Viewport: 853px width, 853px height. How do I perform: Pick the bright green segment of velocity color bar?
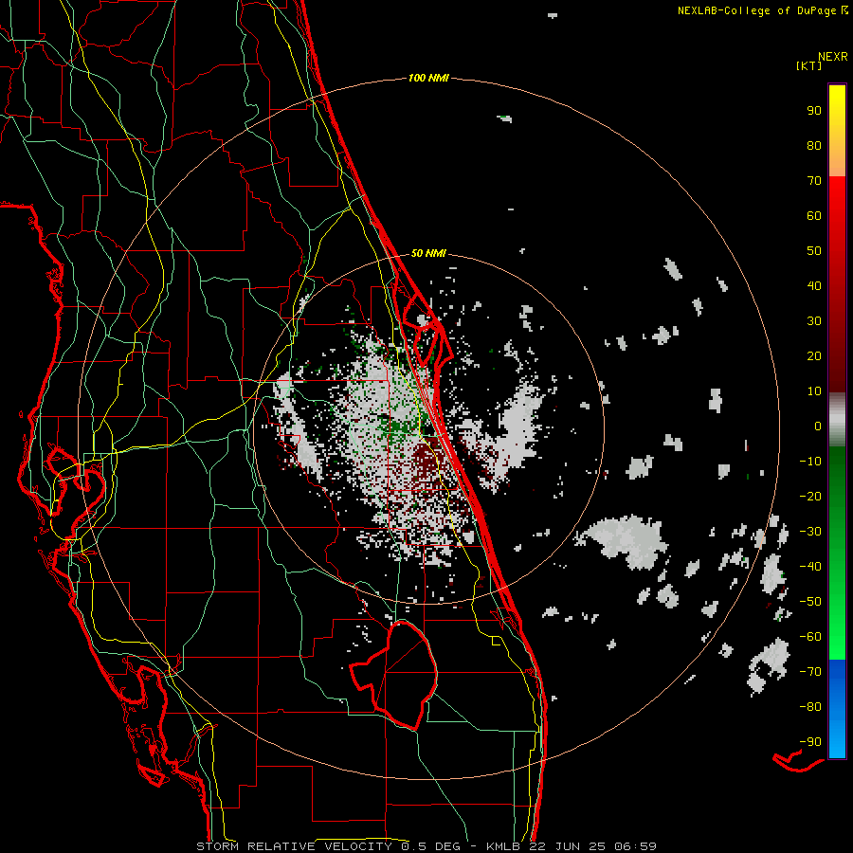tap(837, 554)
